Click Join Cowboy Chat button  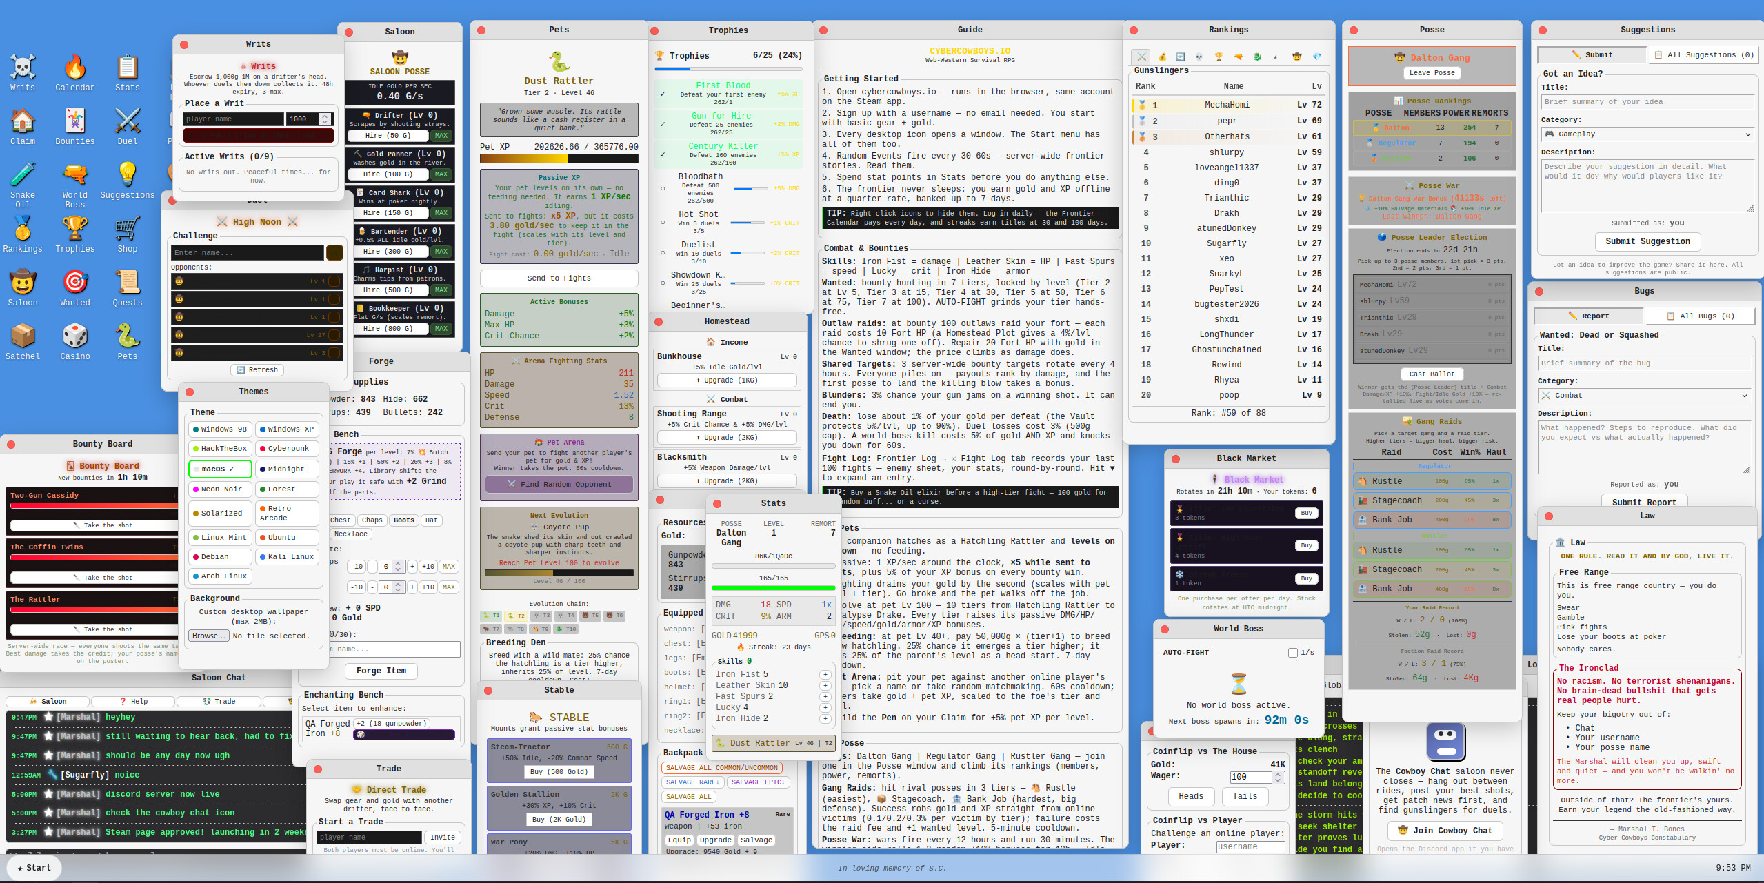click(1444, 831)
